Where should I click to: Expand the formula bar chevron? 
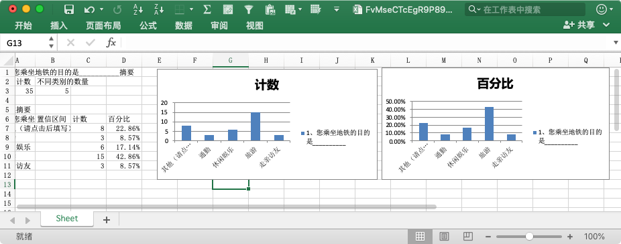click(x=616, y=43)
